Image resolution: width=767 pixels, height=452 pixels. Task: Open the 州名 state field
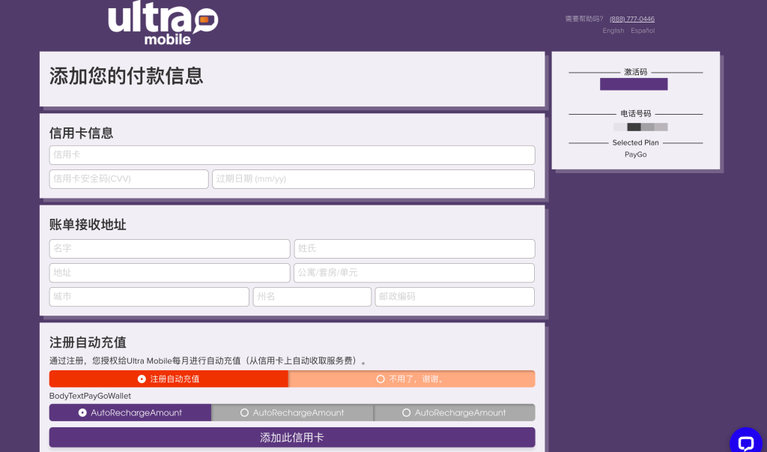312,297
